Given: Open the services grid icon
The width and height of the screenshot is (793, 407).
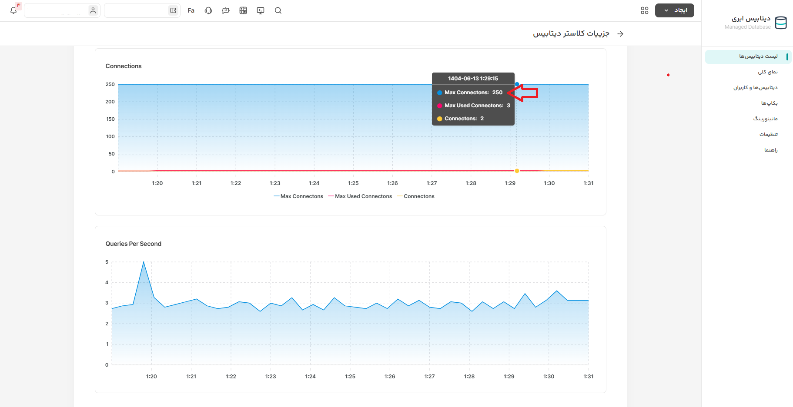Looking at the screenshot, I should (644, 10).
